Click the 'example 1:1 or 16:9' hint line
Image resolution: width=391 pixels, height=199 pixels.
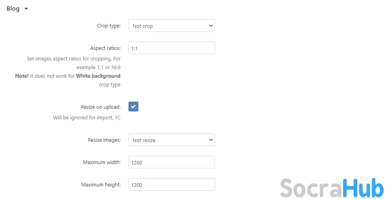pos(98,67)
